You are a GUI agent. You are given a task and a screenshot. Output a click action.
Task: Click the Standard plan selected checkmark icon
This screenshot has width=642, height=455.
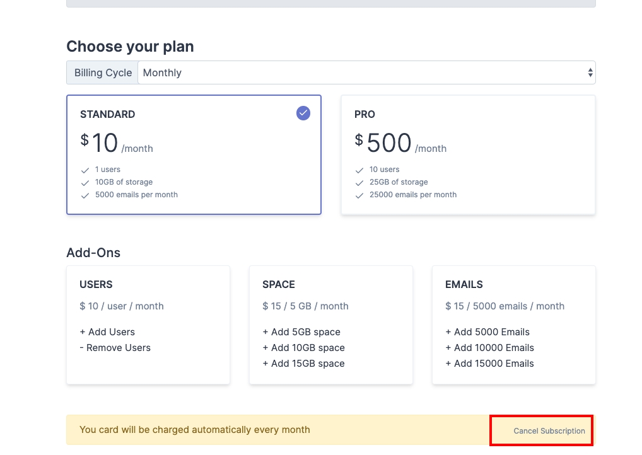(x=303, y=113)
